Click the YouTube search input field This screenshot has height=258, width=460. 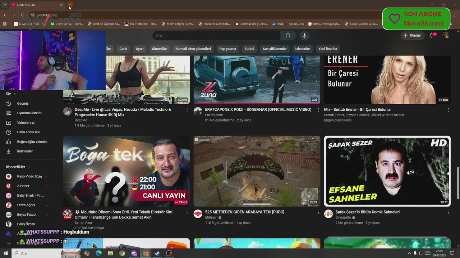coord(217,35)
